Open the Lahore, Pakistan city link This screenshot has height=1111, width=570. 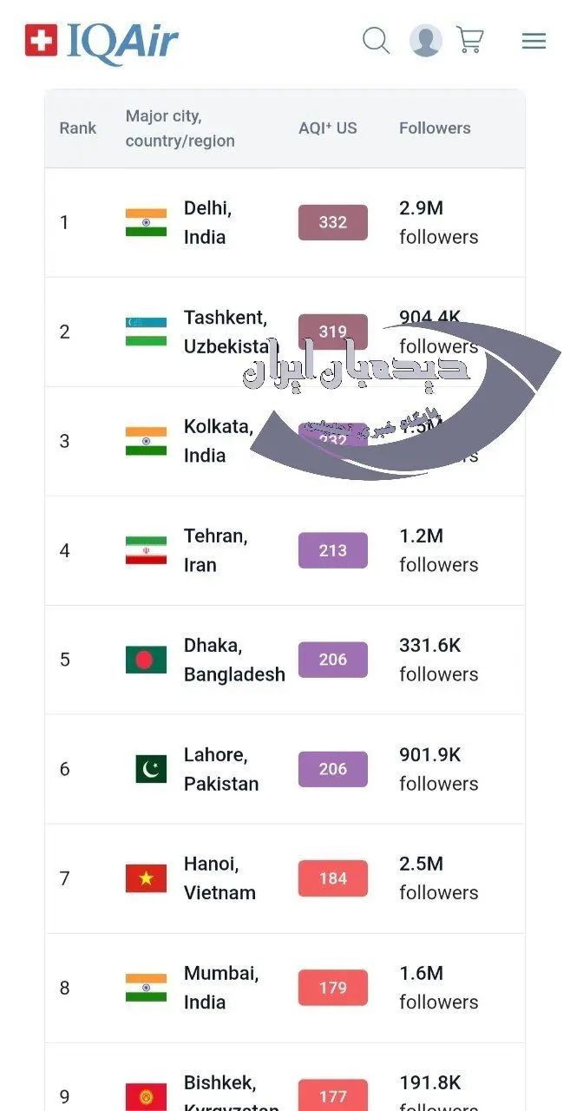pyautogui.click(x=220, y=769)
